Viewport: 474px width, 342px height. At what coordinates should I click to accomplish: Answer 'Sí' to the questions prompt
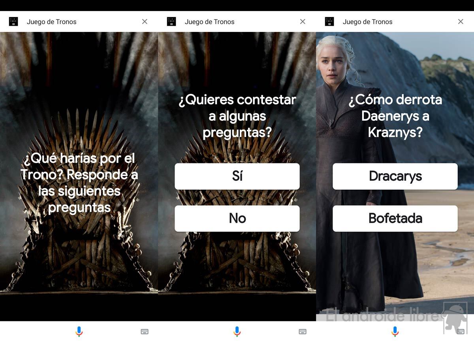237,176
